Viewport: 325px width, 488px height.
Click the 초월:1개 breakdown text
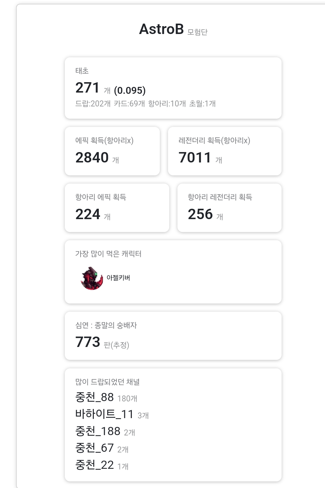tap(202, 104)
